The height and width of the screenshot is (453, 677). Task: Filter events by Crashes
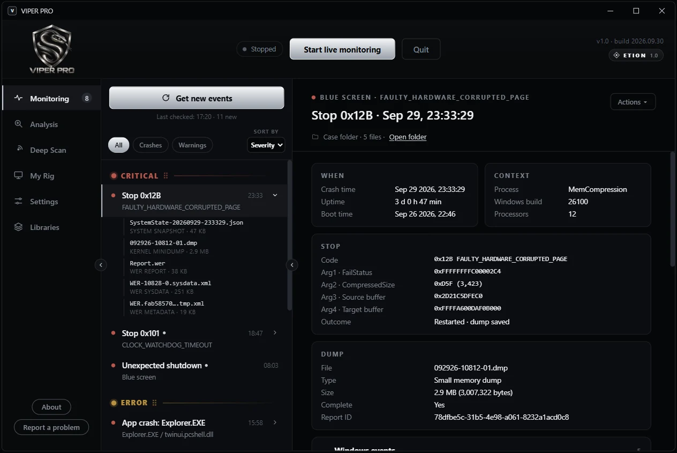(x=151, y=145)
